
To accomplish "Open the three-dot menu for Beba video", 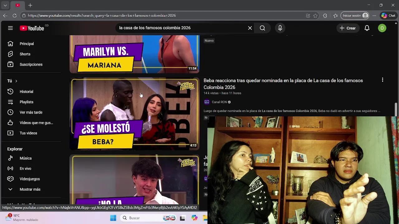I will [x=382, y=80].
